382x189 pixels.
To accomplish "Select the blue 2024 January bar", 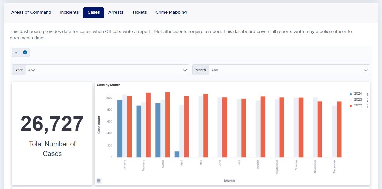I will click(120, 128).
